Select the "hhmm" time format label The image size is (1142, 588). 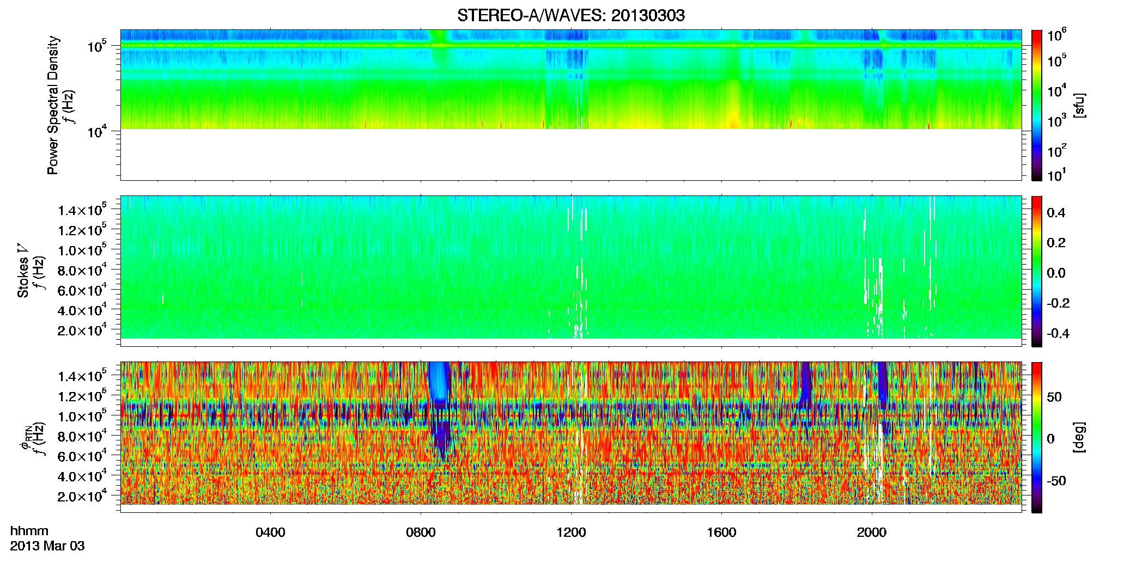(29, 531)
